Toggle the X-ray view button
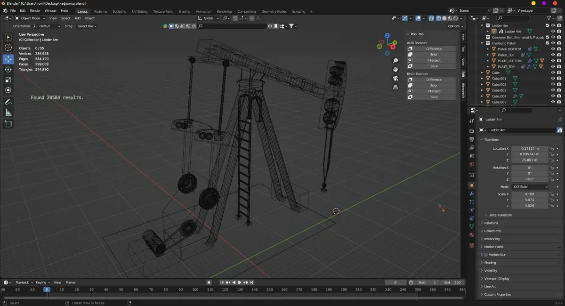The image size is (565, 306). coord(431,18)
